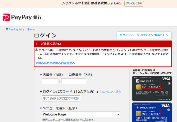This screenshot has width=177, height=122.
Task: Click the arrow icon before わからない場合
Action: pyautogui.click(x=98, y=92)
